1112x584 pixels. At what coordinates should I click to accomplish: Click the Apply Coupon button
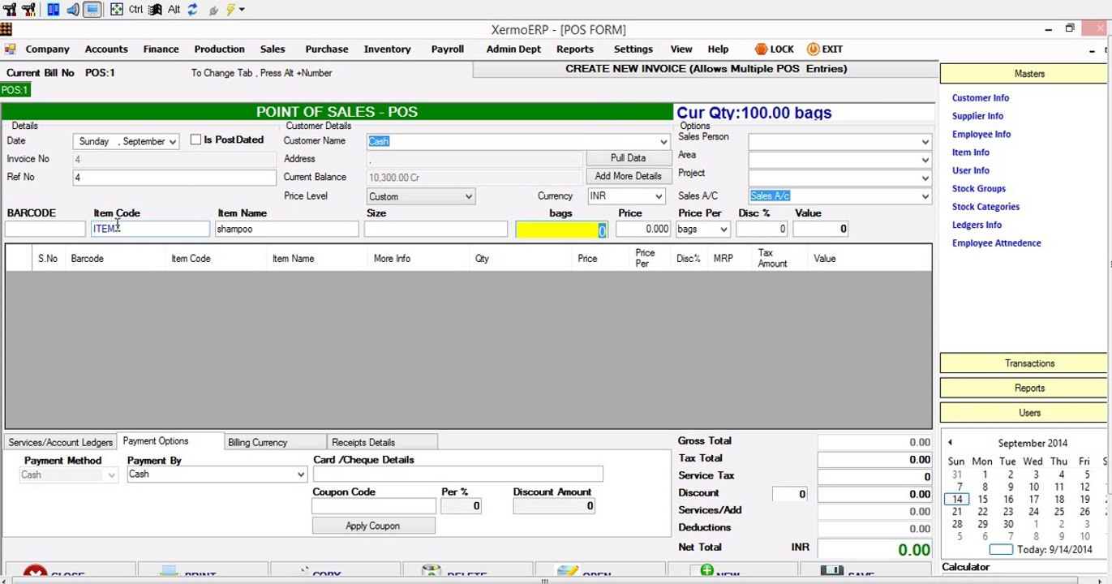[373, 526]
